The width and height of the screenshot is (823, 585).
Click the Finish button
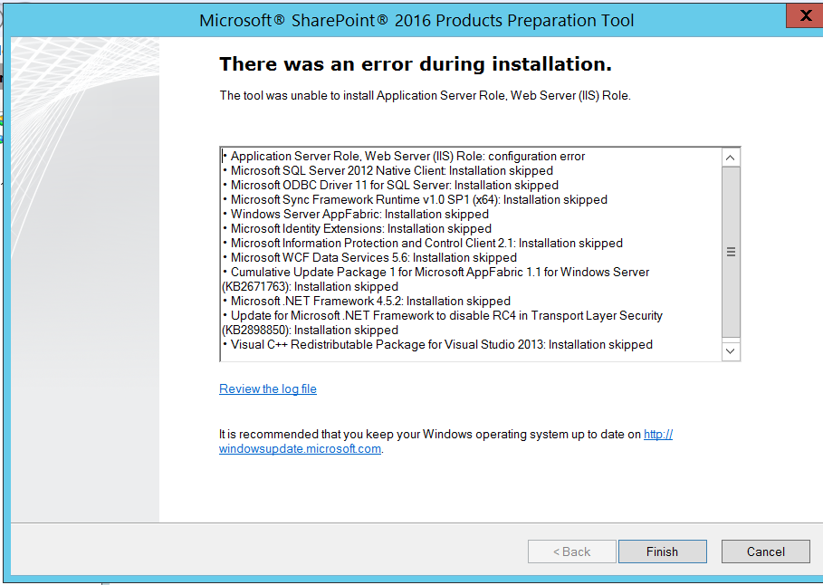[x=663, y=551]
